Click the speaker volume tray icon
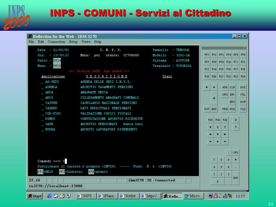 pos(219,196)
